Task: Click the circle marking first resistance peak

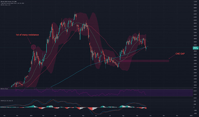Action: coord(33,47)
